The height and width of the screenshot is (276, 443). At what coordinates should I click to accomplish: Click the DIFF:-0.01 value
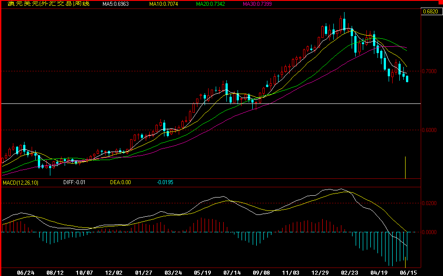point(74,182)
